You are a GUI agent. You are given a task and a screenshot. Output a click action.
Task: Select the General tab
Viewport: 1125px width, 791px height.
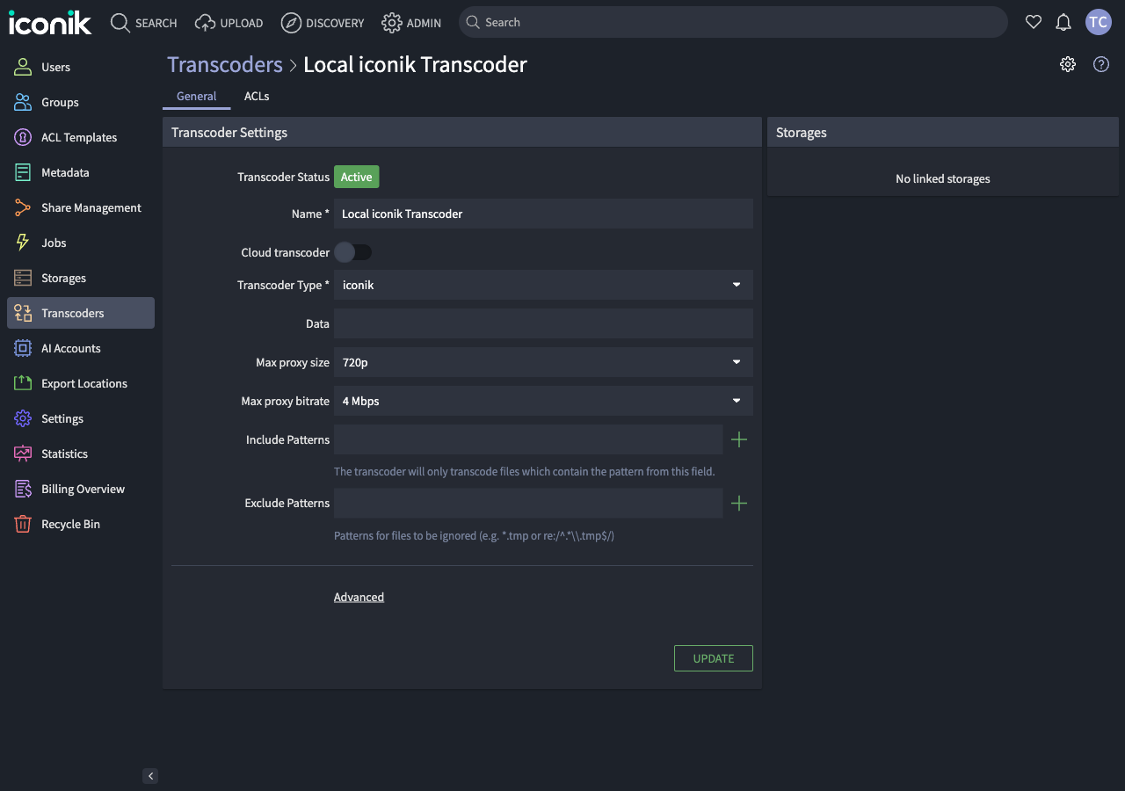[x=196, y=96]
